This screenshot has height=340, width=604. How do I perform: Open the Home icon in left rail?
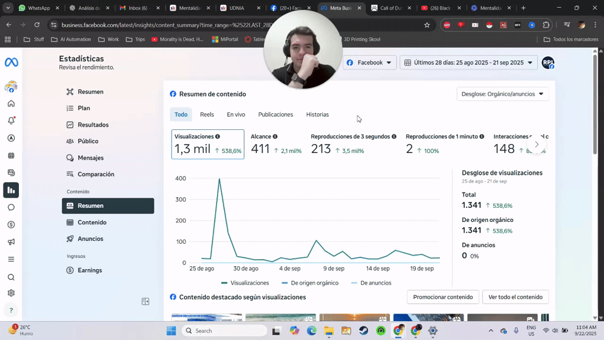pos(11,103)
